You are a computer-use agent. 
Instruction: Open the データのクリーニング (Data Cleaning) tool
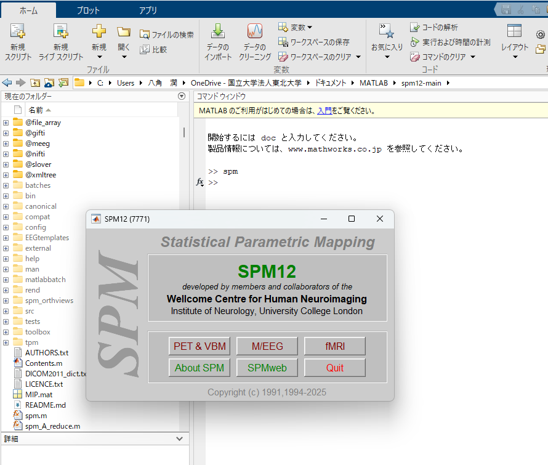254,32
